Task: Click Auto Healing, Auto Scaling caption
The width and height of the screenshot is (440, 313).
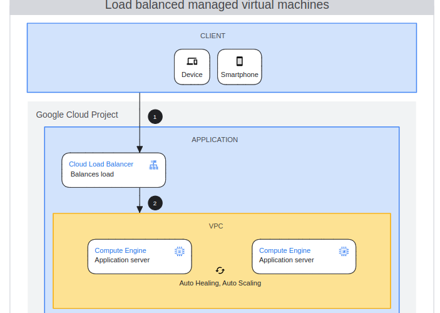Action: tap(220, 283)
